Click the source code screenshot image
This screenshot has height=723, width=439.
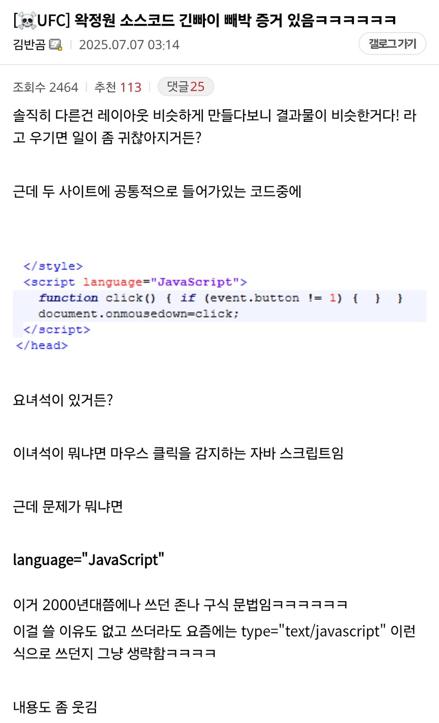(x=219, y=306)
